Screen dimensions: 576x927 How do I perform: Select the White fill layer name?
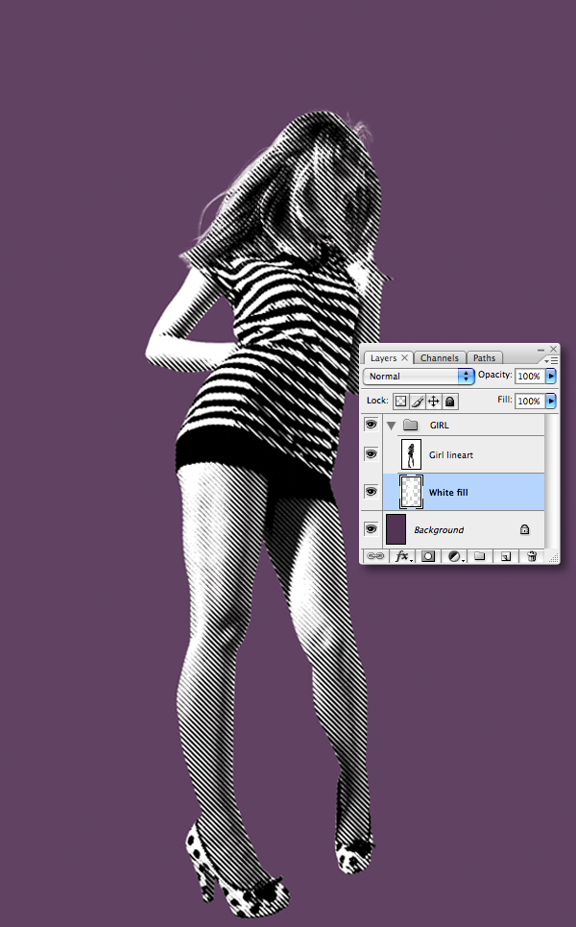click(x=448, y=492)
